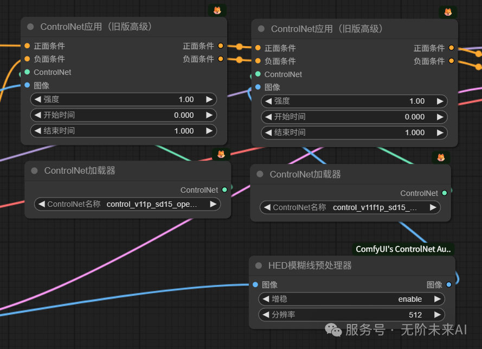This screenshot has height=349, width=482.
Task: Click the fox icon on the right ControlNet加载器 node
Action: click(x=442, y=158)
